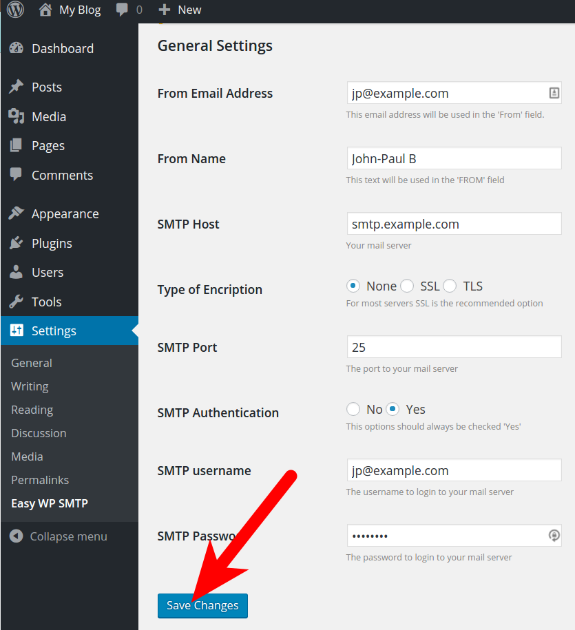This screenshot has height=630, width=575.
Task: Select SSL encryption option
Action: 407,286
